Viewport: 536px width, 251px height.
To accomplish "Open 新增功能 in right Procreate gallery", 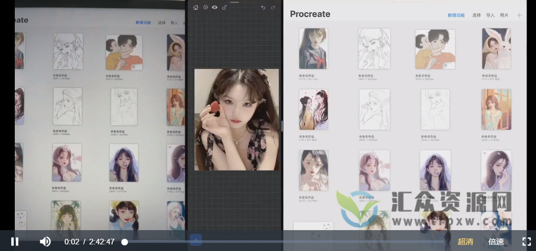I will point(456,15).
